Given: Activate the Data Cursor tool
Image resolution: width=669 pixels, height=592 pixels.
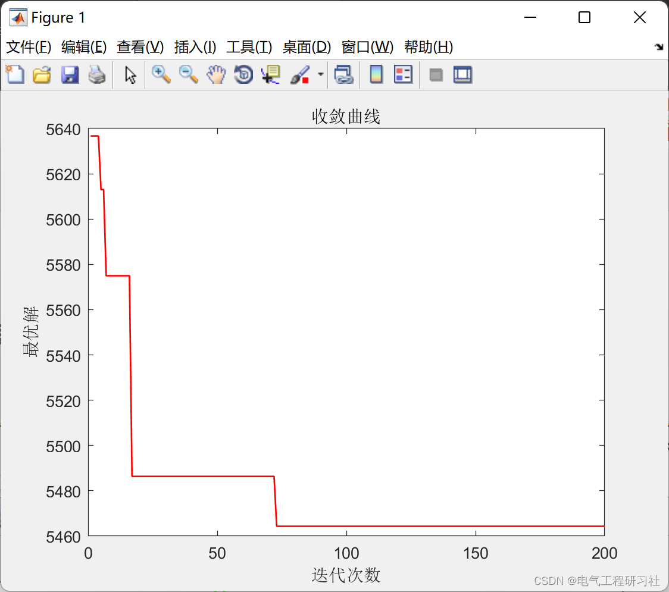Looking at the screenshot, I should [x=271, y=74].
